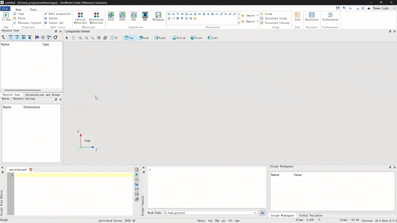This screenshot has width=397, height=223.
Task: Switch viewer to Top view
Action: pos(129,38)
